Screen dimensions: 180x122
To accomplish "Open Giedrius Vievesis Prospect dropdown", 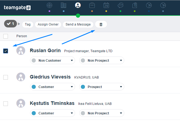I will (x=102, y=87).
